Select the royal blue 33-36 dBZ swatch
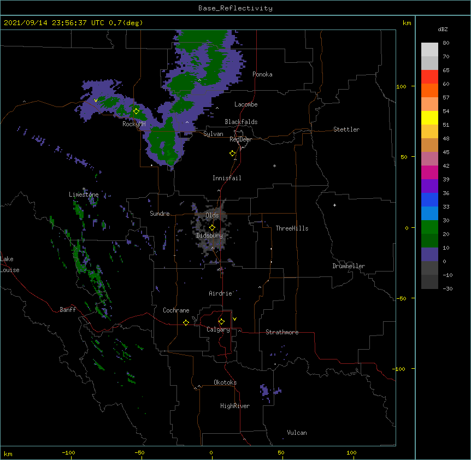This screenshot has width=471, height=460. [429, 199]
